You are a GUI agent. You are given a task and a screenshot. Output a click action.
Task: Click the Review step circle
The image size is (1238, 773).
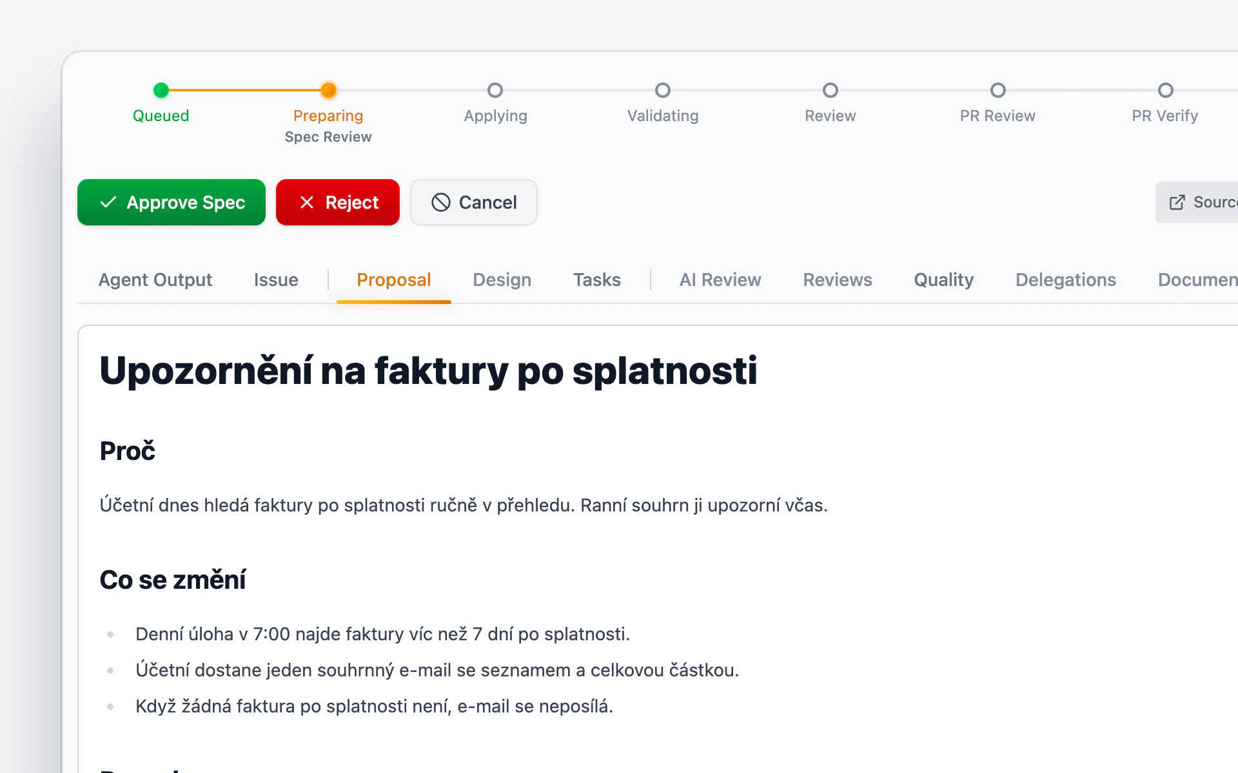(830, 90)
